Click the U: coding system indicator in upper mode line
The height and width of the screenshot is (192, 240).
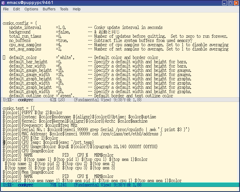pyautogui.click(x=5, y=100)
